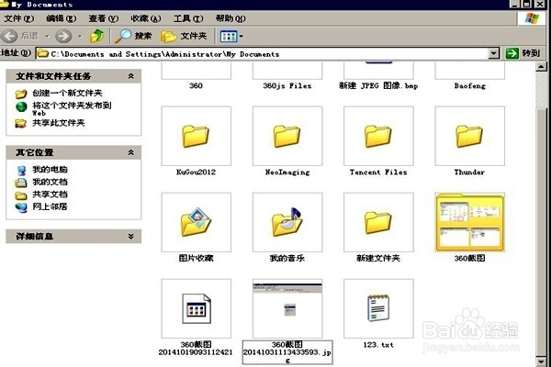This screenshot has height=367, width=551.
Task: Click the vertical scrollbar thumb
Action: click(x=541, y=230)
